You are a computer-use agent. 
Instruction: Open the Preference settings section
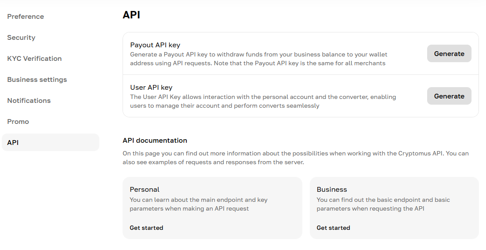[25, 17]
